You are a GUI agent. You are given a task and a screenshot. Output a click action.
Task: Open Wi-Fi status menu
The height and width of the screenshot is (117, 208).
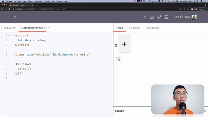[x=162, y=1]
